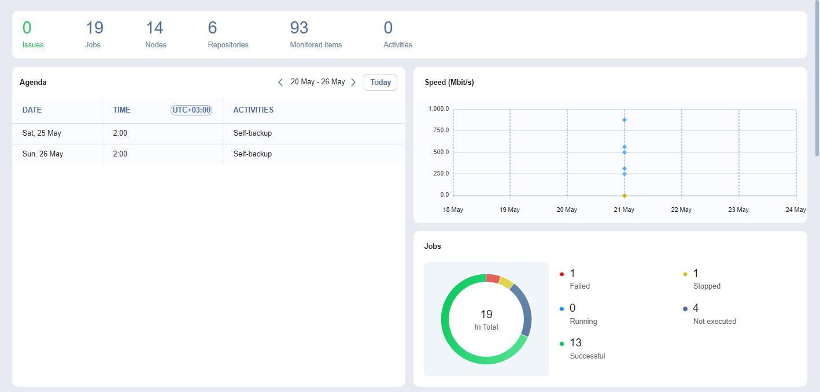Image resolution: width=820 pixels, height=392 pixels.
Task: Go to next week in Agenda
Action: [x=353, y=83]
